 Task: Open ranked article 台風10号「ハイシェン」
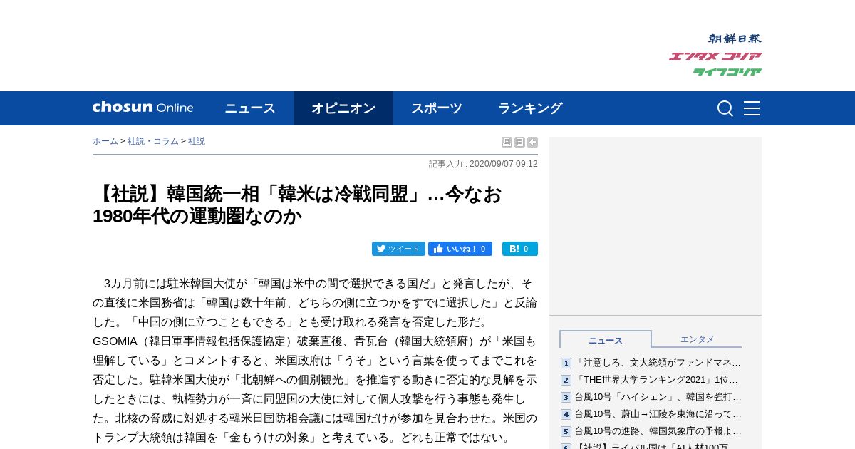coord(658,397)
